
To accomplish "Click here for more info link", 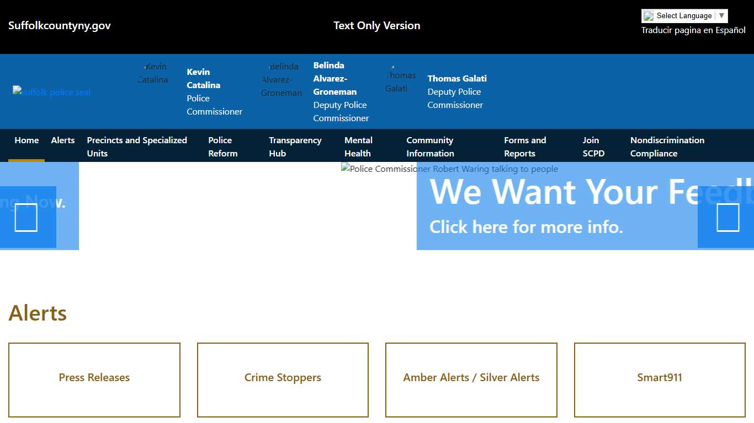I will (525, 226).
